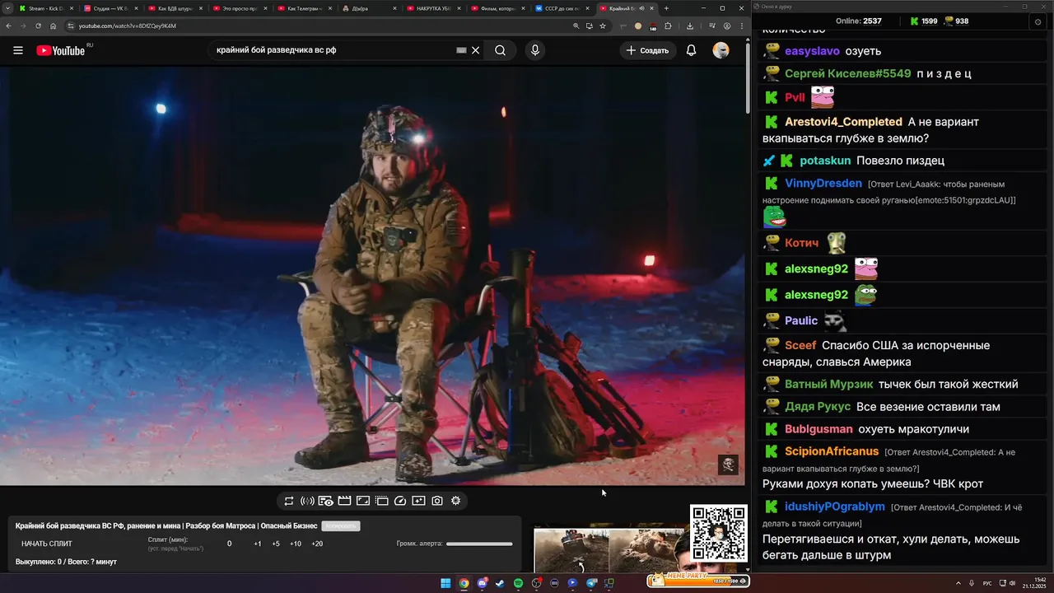The image size is (1054, 593).
Task: Submit search with the magnifier button
Action: 500,50
